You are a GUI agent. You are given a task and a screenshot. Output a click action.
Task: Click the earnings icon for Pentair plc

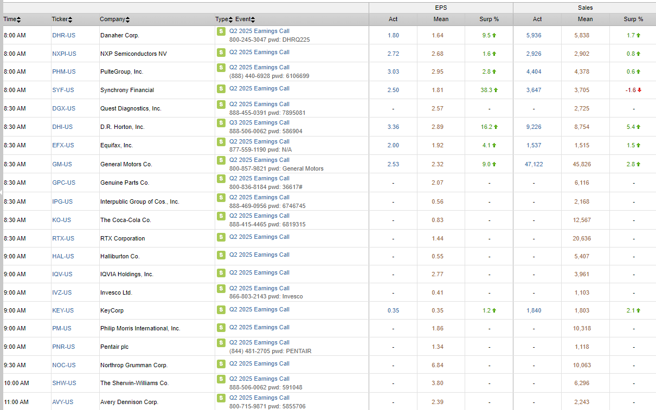[x=221, y=343]
